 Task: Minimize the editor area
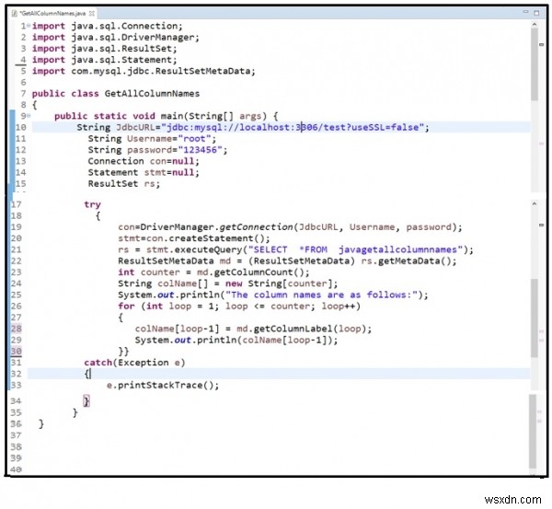point(525,12)
